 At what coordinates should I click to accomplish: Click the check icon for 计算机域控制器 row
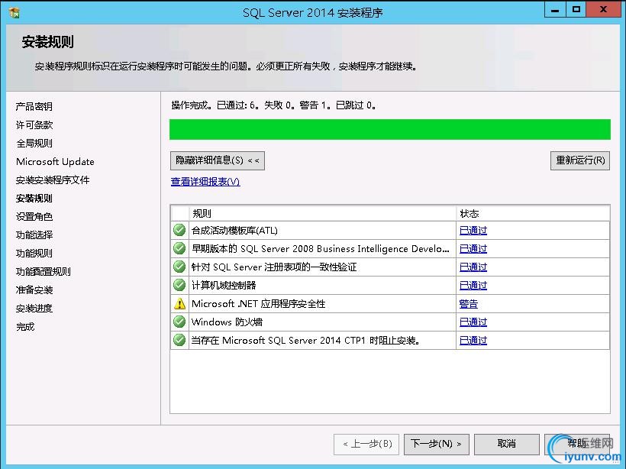coord(179,285)
